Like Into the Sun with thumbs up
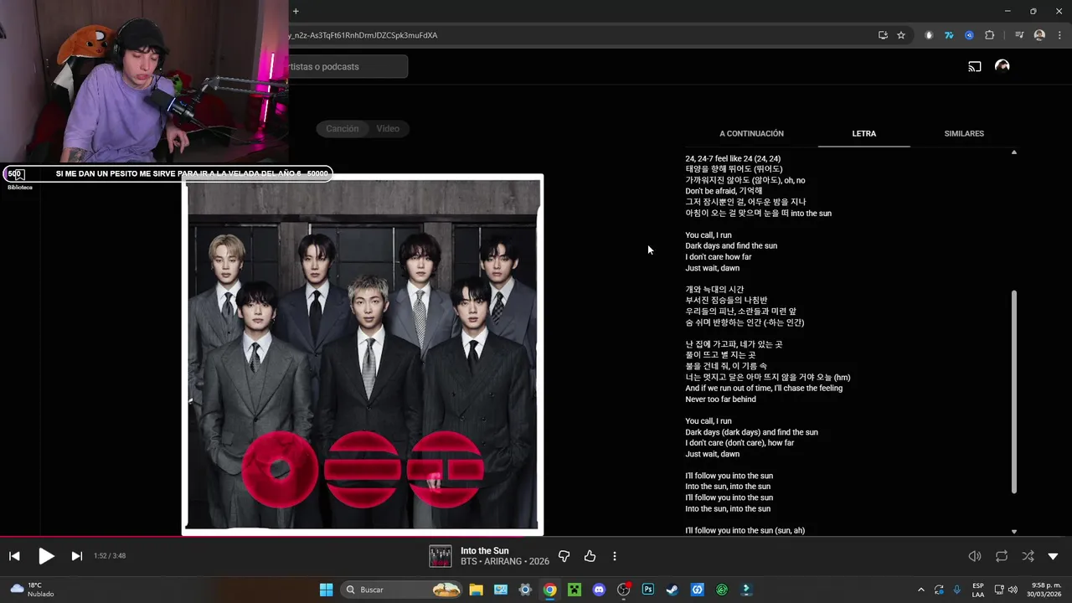The width and height of the screenshot is (1072, 603). [590, 556]
